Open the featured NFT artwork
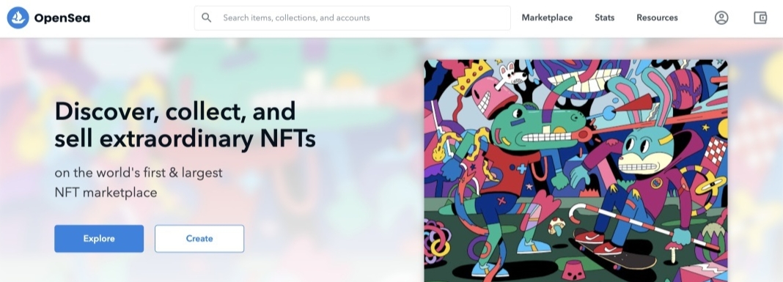This screenshot has width=783, height=282. pos(576,171)
